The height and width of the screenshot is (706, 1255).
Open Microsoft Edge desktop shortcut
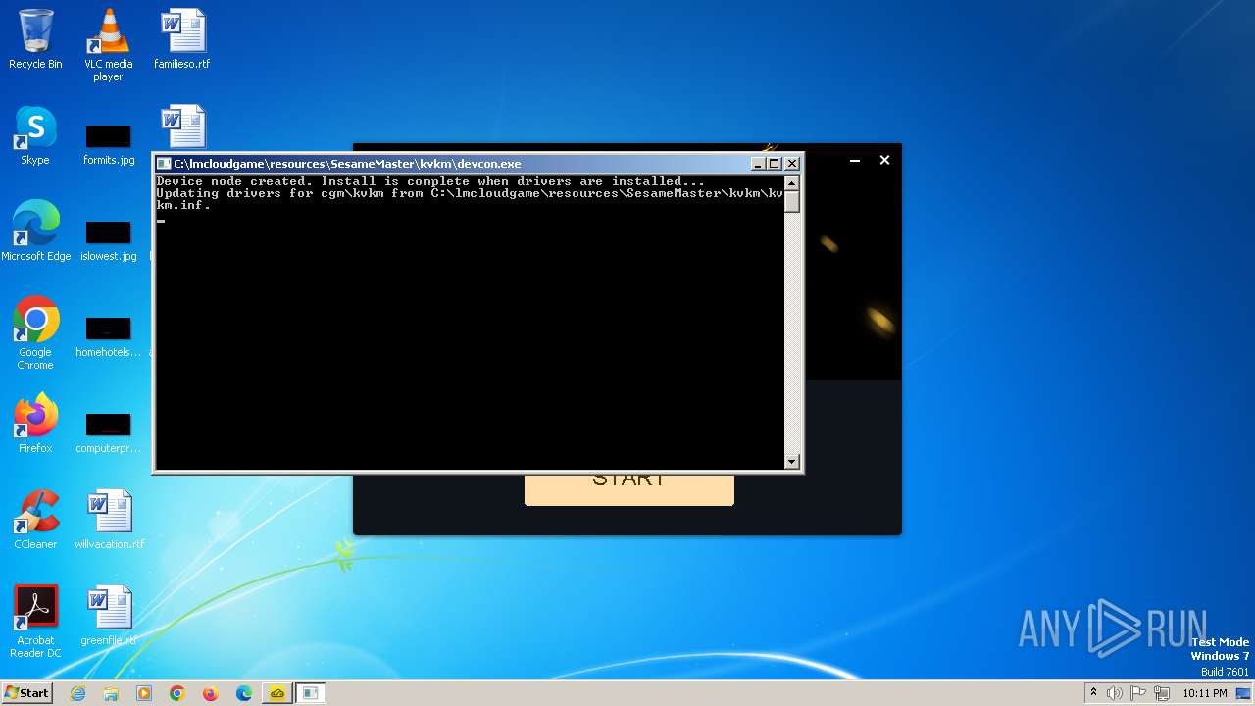pyautogui.click(x=35, y=231)
